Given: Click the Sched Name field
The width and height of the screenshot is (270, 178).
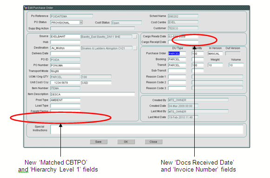Looking at the screenshot, I should (x=183, y=16).
